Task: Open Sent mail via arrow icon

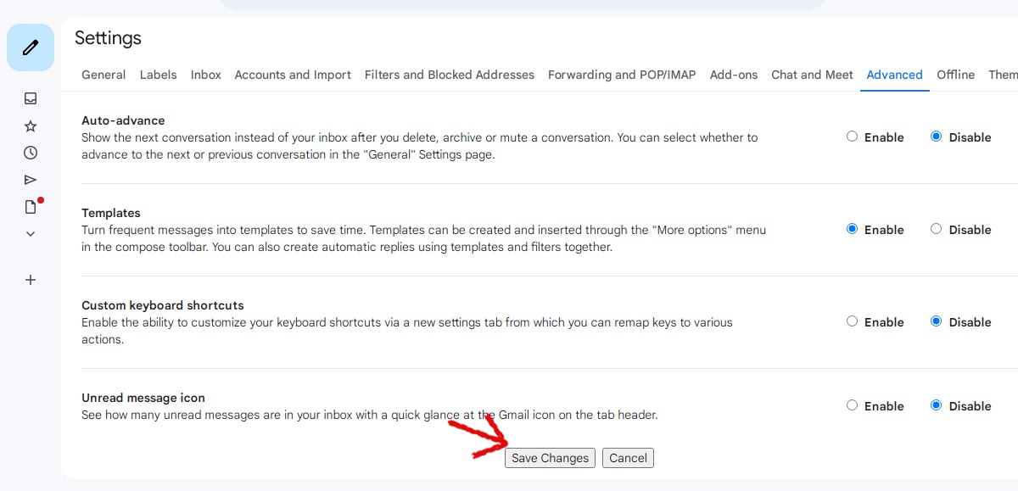Action: pos(31,180)
